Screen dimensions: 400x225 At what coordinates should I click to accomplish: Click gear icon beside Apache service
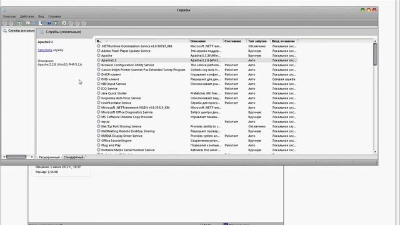click(x=99, y=56)
